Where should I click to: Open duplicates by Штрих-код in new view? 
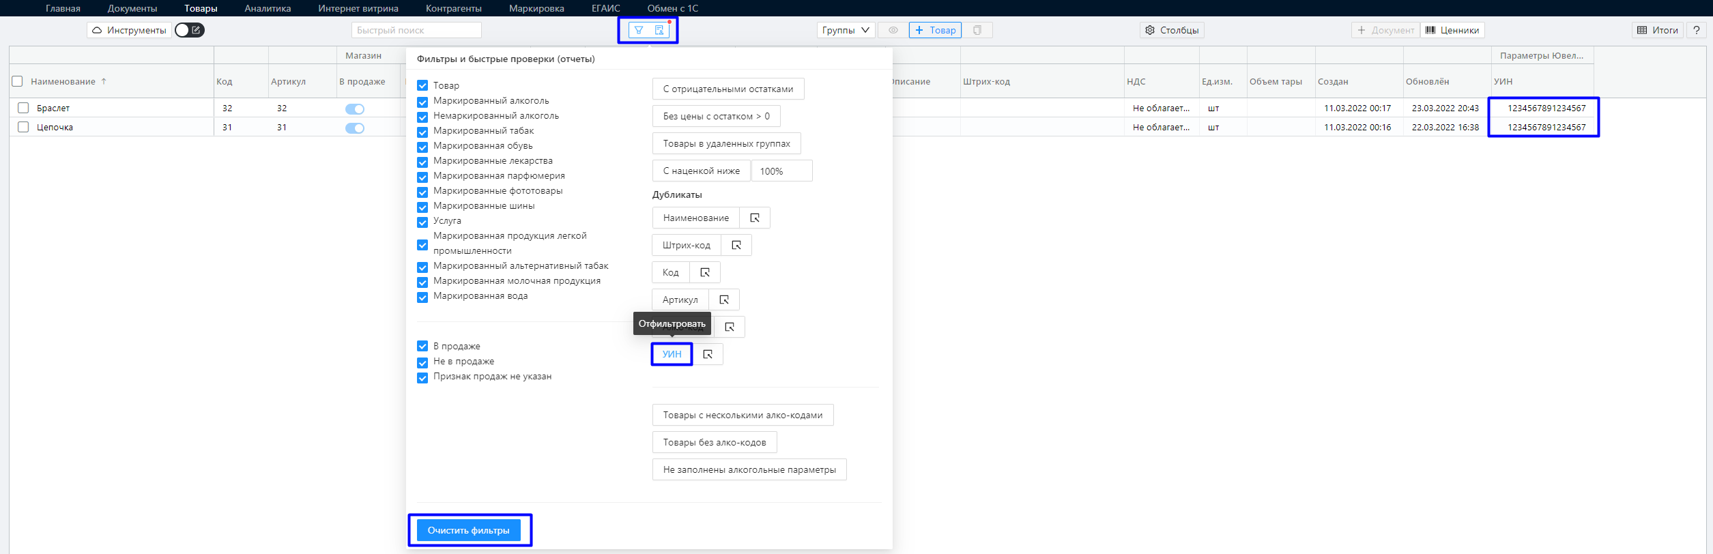736,245
